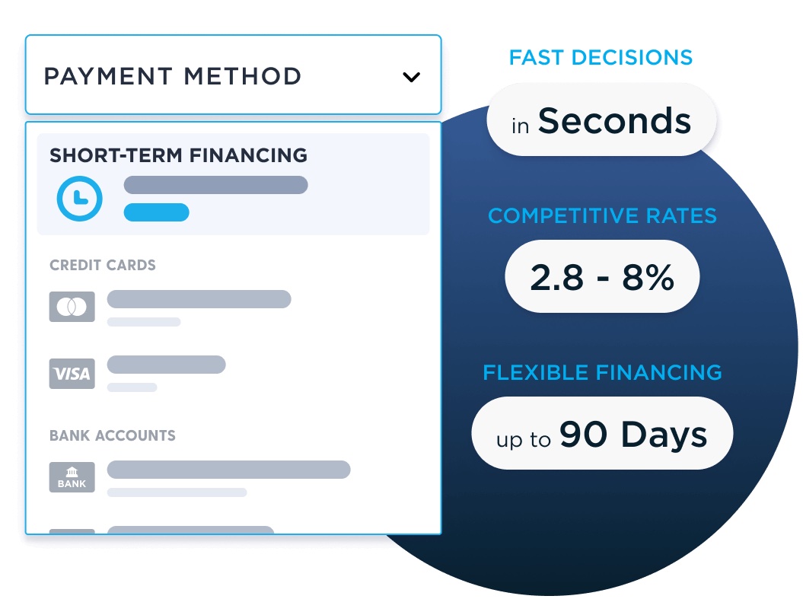Screen dimensions: 803x615
Task: Click the COMPETITIVE RATES heading
Action: pyautogui.click(x=602, y=216)
